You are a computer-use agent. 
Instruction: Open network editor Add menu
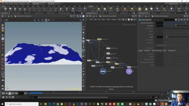click(x=91, y=20)
